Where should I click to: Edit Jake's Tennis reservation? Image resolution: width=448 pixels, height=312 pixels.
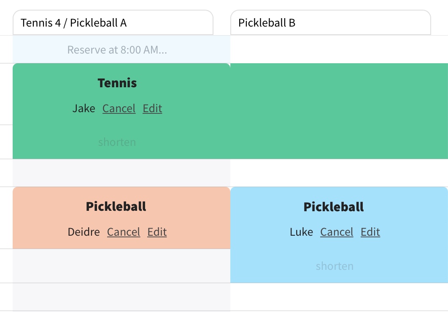[152, 108]
